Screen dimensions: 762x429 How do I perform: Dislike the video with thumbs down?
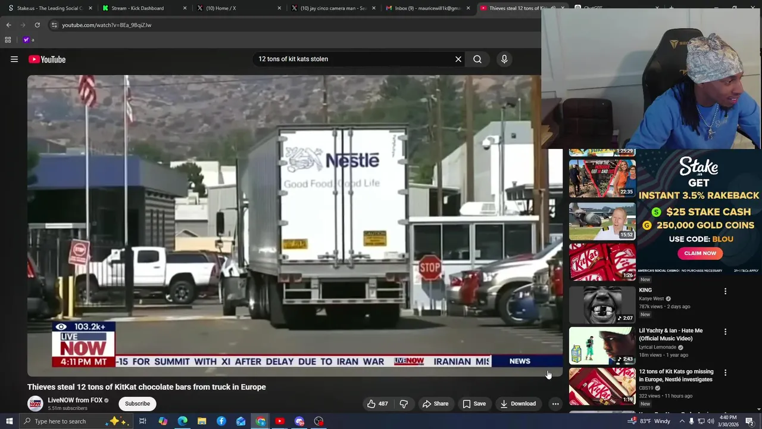pyautogui.click(x=404, y=403)
